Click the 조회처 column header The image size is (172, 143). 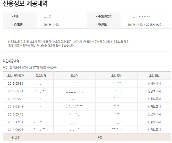point(74,76)
